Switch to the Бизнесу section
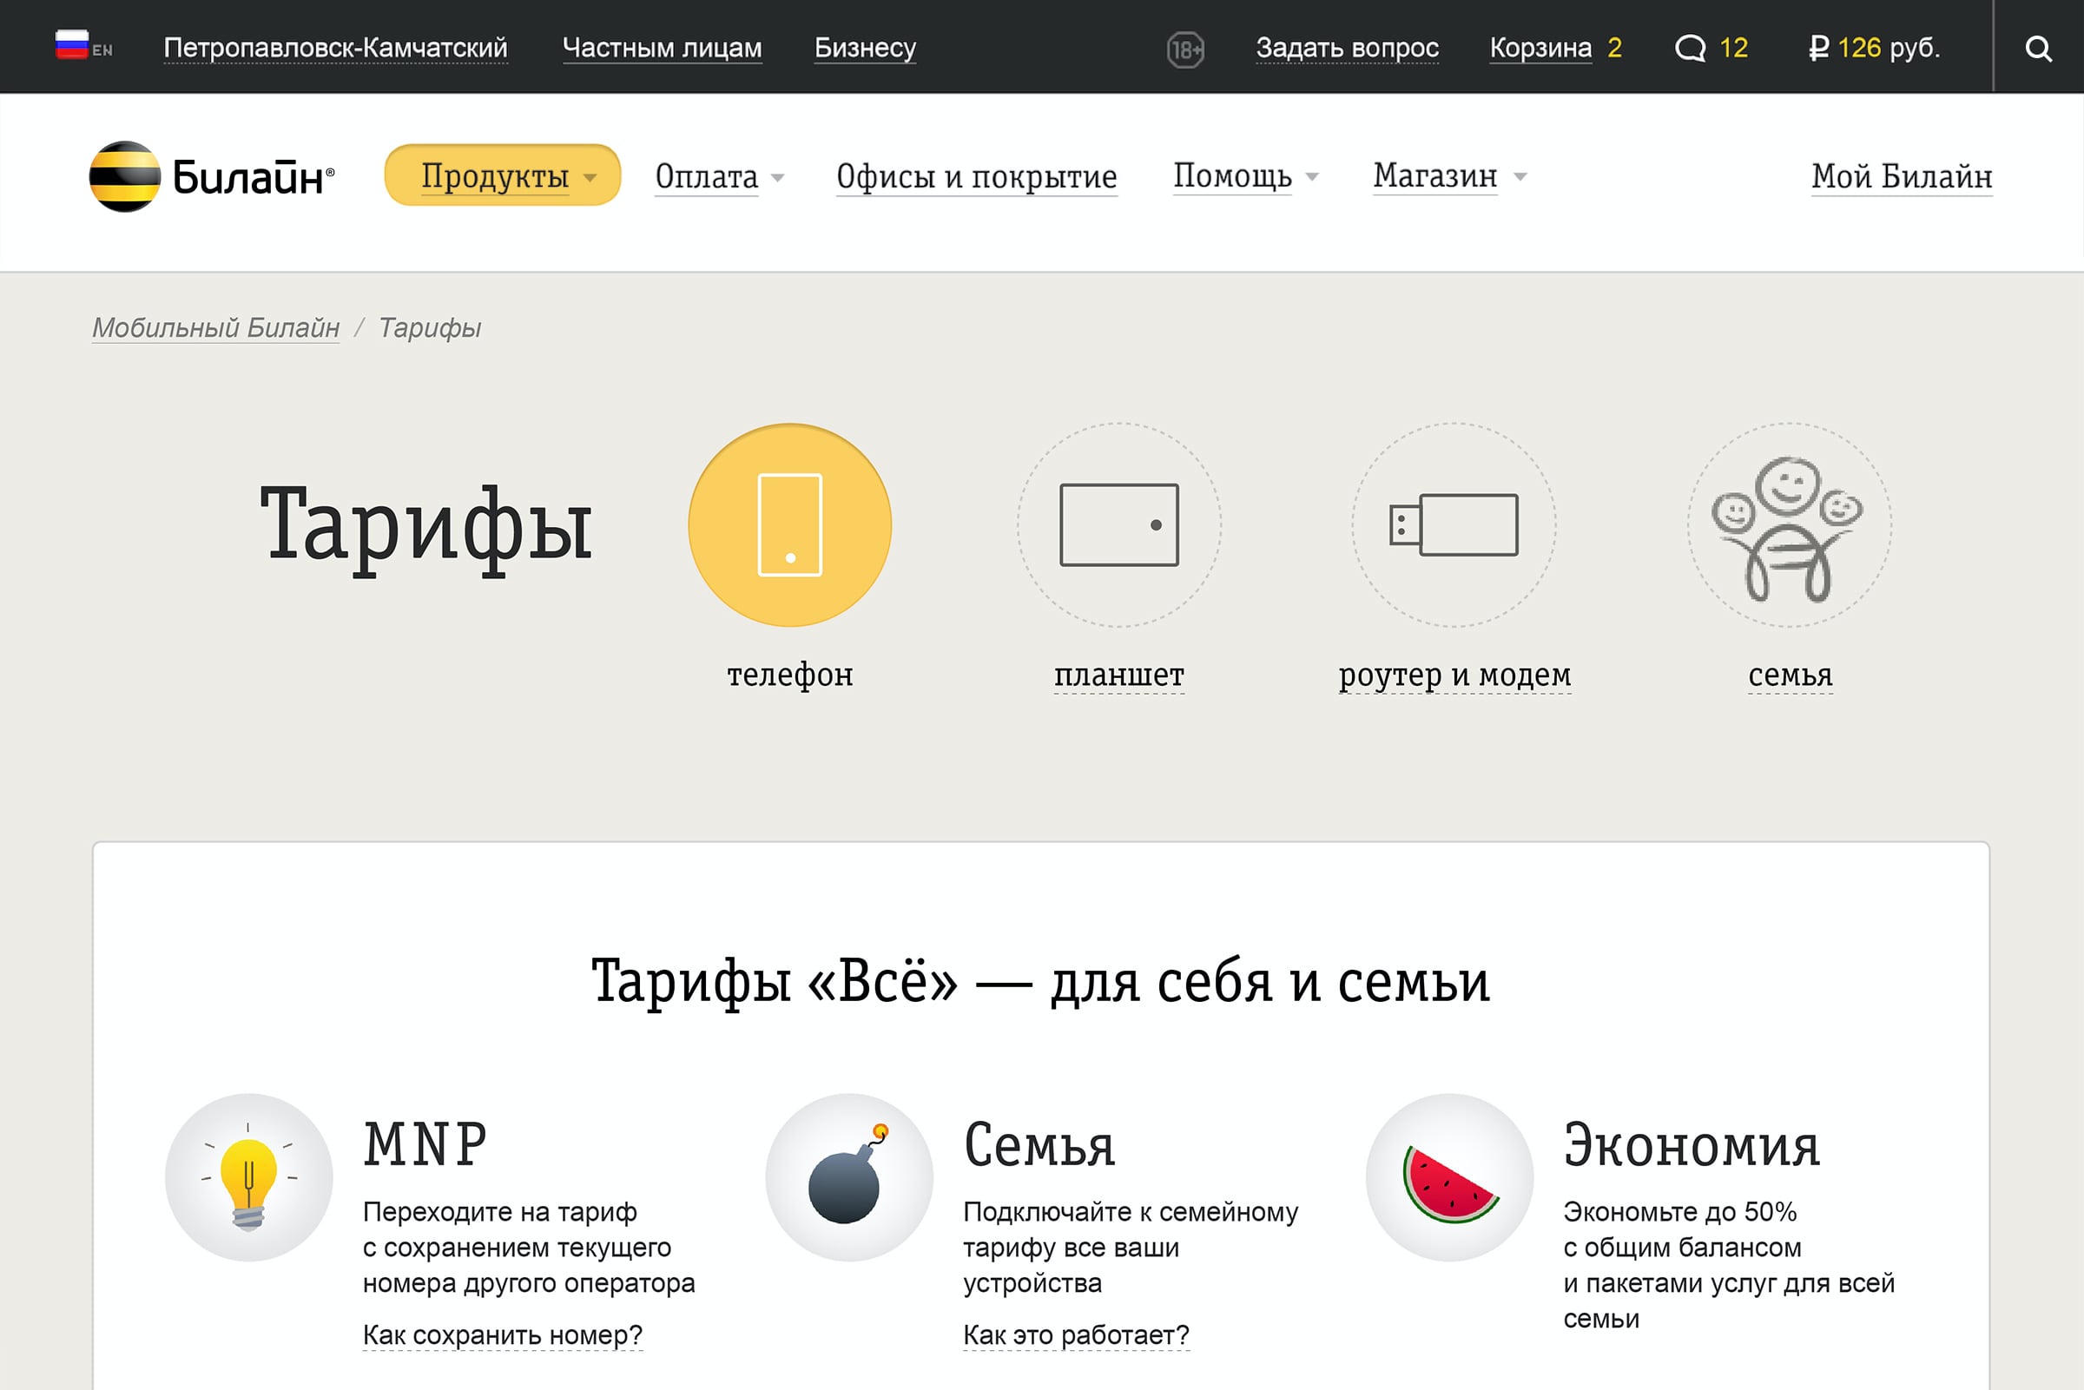Viewport: 2084px width, 1390px height. point(864,48)
